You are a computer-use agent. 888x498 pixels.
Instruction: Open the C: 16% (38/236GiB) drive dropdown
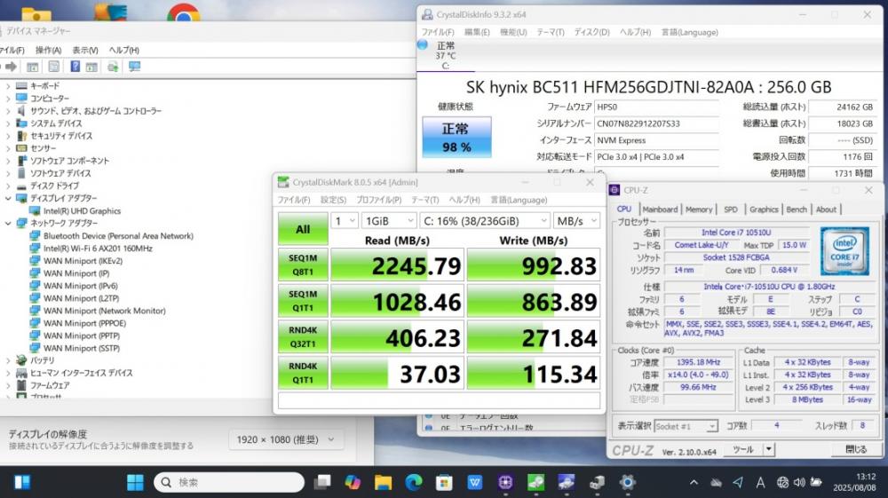tap(485, 221)
